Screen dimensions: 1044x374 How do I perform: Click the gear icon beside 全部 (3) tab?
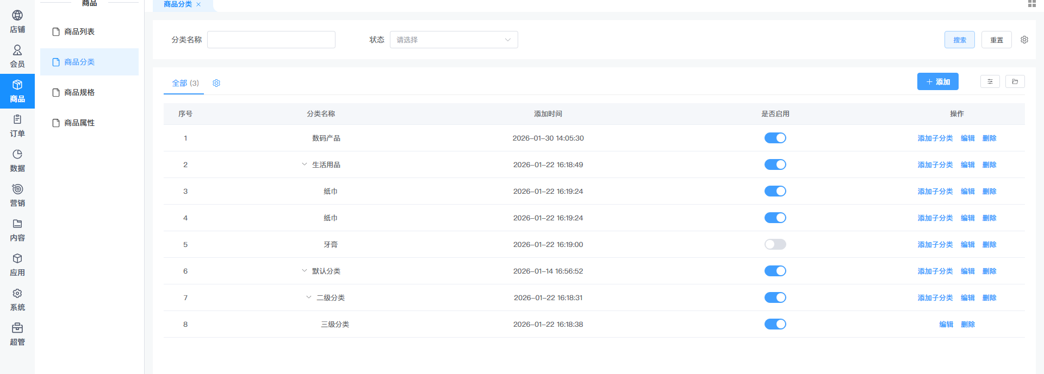[x=216, y=83]
